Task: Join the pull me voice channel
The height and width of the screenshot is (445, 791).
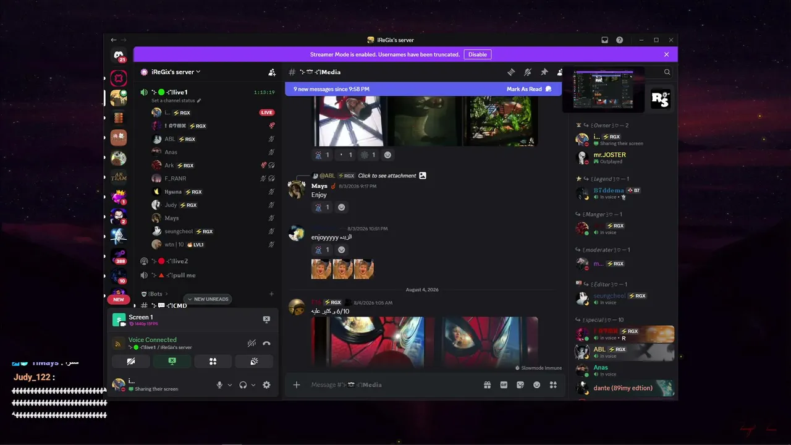Action: [x=207, y=276]
